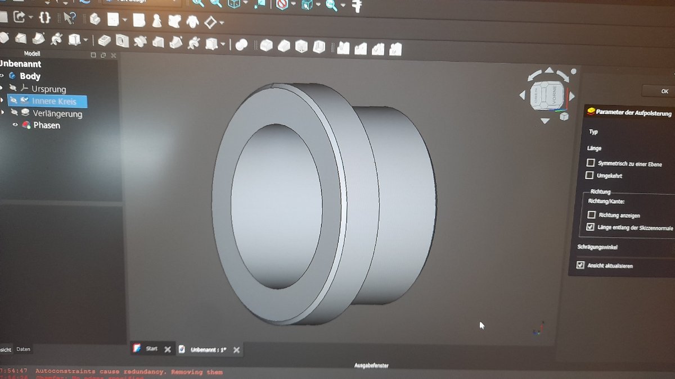The height and width of the screenshot is (379, 675).
Task: Expand the Innere Kreis tree item
Action: point(2,101)
